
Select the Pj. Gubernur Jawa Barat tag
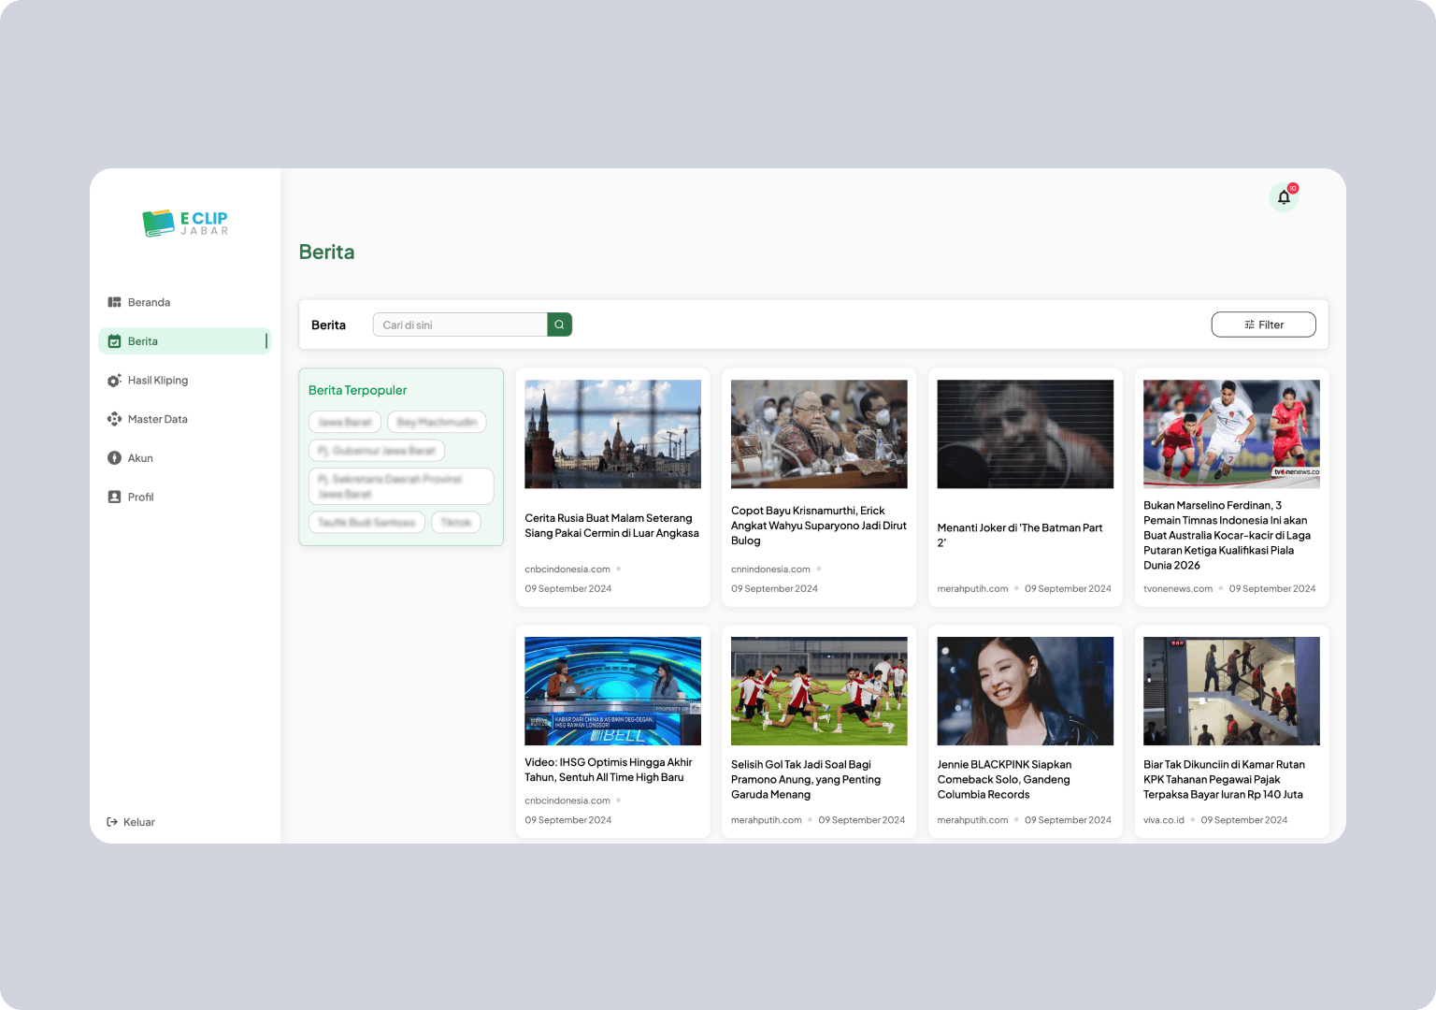tap(377, 450)
